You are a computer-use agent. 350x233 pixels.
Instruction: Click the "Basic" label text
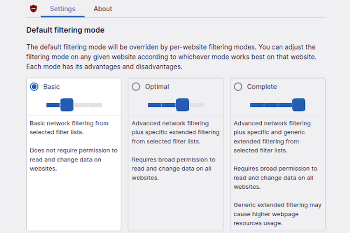click(51, 87)
